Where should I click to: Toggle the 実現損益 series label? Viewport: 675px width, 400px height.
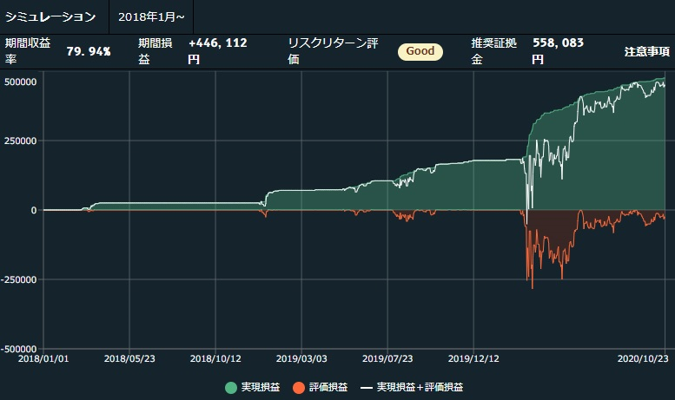click(260, 387)
